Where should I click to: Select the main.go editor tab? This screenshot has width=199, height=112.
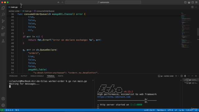14,7
